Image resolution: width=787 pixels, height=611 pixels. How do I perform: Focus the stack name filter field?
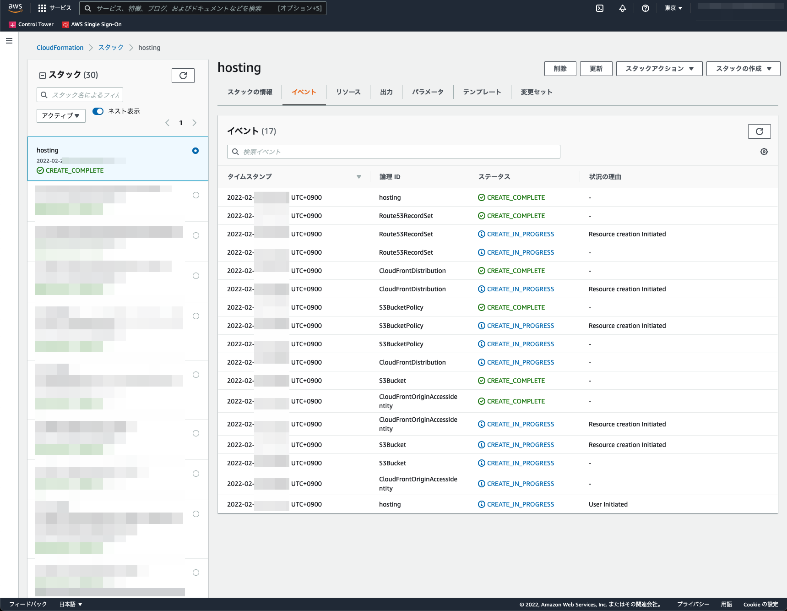pos(80,95)
